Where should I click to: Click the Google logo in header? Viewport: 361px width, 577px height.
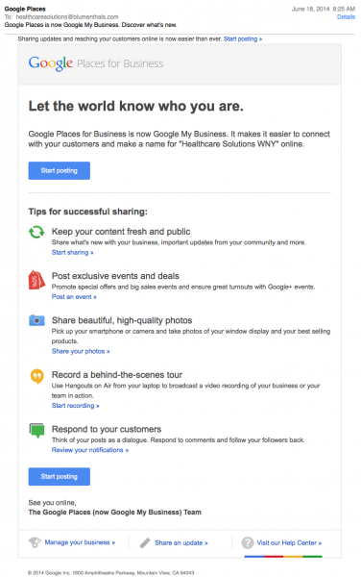point(51,63)
